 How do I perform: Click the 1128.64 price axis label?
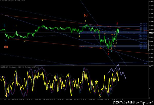pyautogui.click(x=151, y=25)
